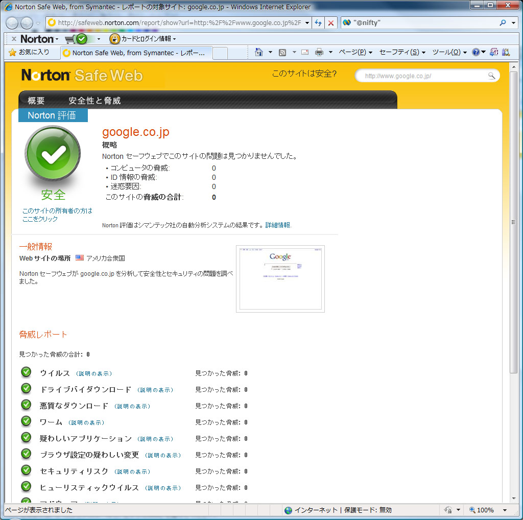Open the セーフティ(S) menu

[x=402, y=52]
